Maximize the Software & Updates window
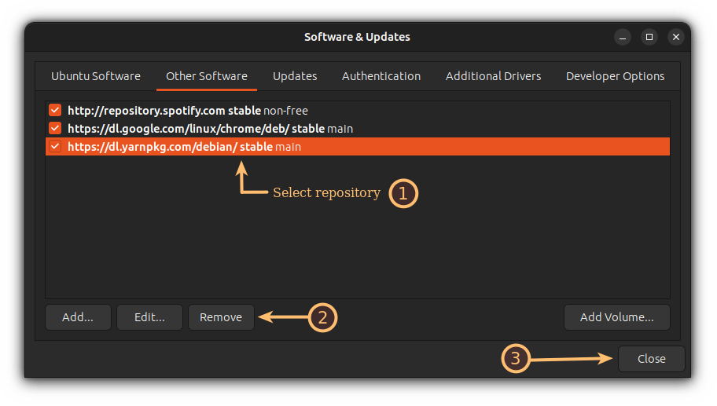Image resolution: width=717 pixels, height=406 pixels. pyautogui.click(x=649, y=37)
